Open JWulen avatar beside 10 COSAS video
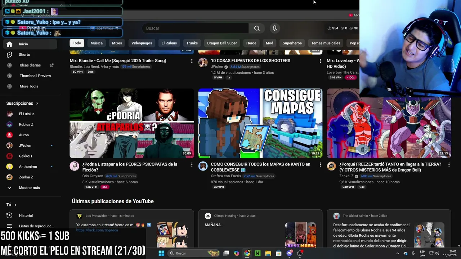 point(203,63)
